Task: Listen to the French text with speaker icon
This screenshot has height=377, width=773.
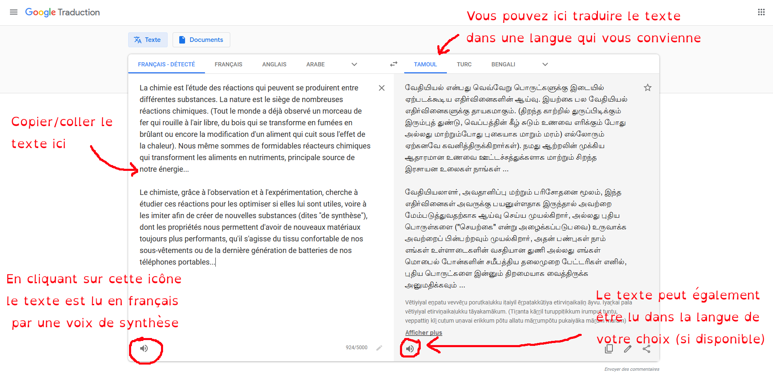Action: [x=144, y=349]
